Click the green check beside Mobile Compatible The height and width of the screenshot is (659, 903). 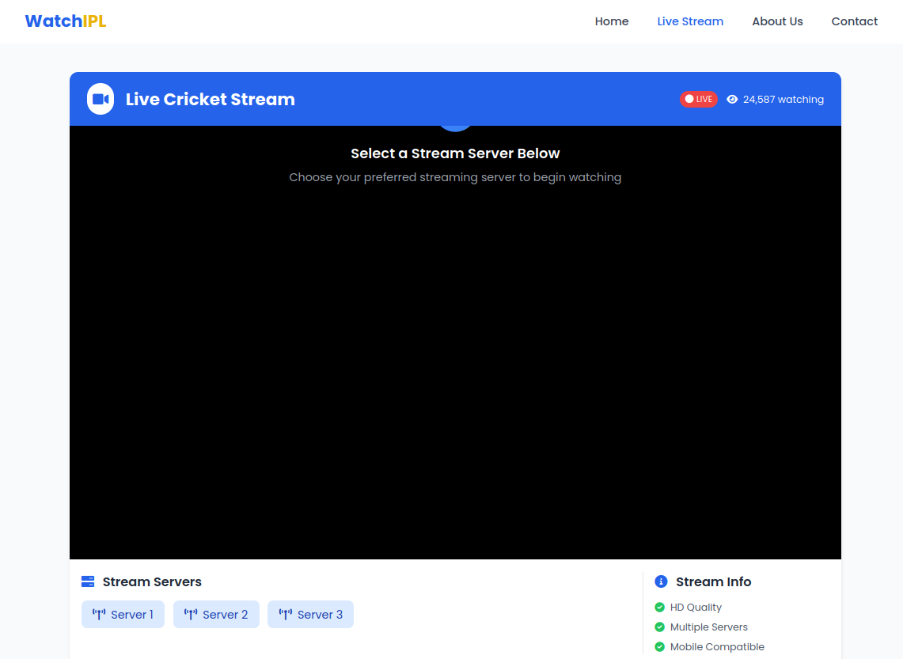coord(659,647)
